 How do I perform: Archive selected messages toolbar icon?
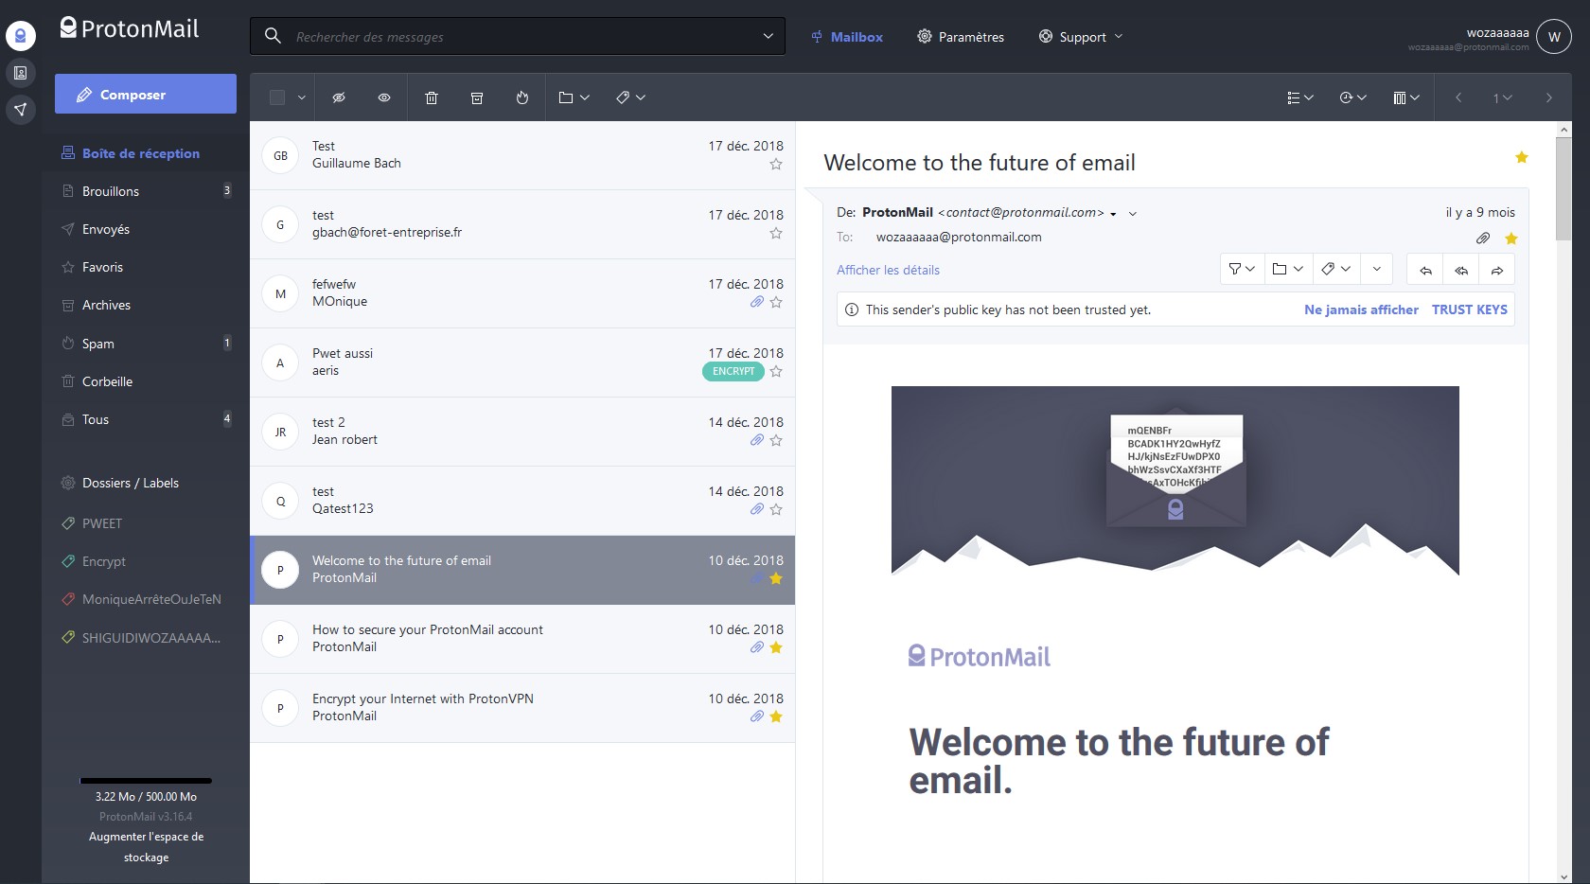(x=477, y=97)
